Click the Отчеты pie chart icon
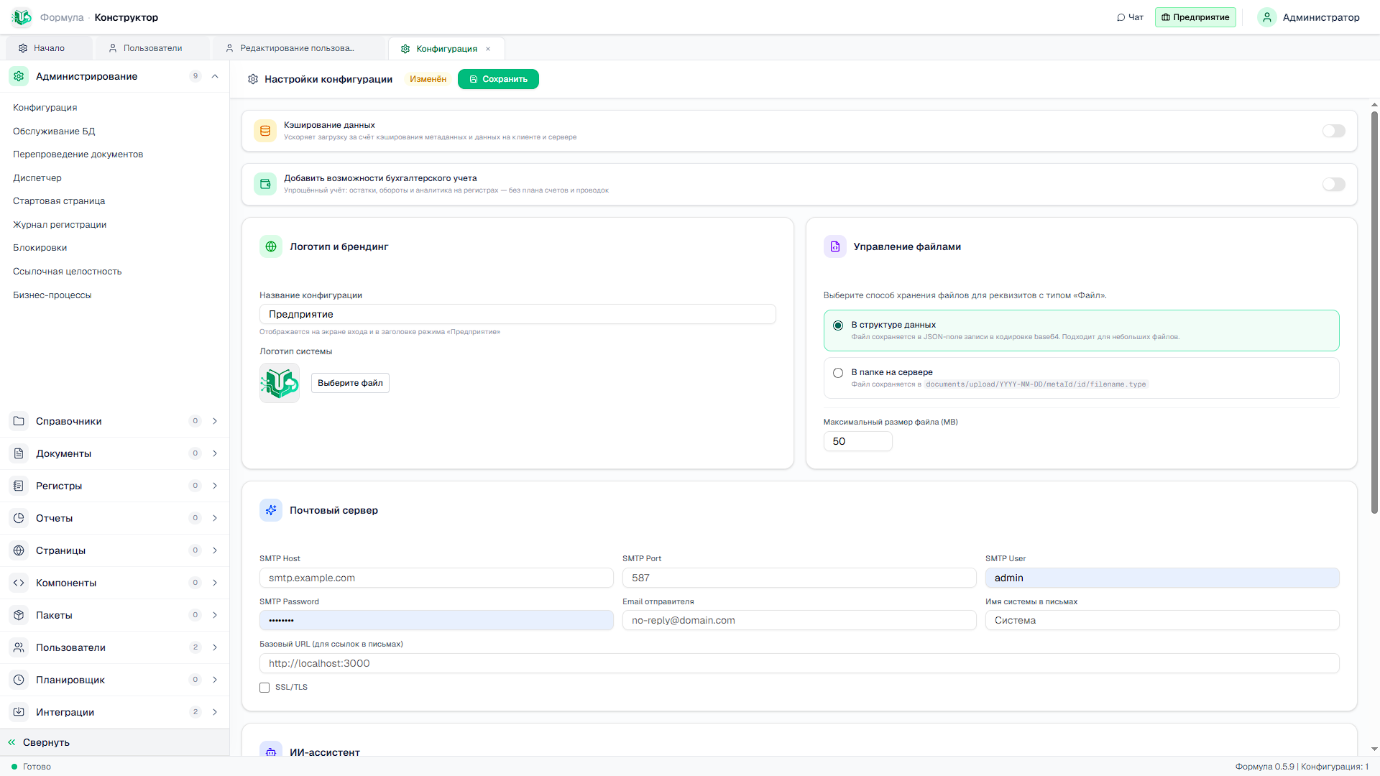This screenshot has width=1380, height=776. (19, 518)
